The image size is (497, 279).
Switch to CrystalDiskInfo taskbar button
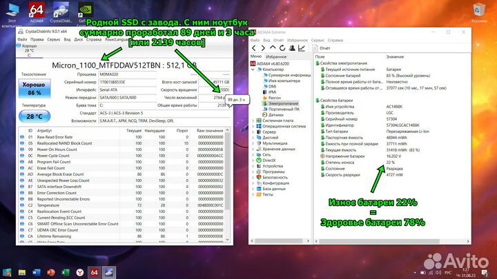[109, 272]
